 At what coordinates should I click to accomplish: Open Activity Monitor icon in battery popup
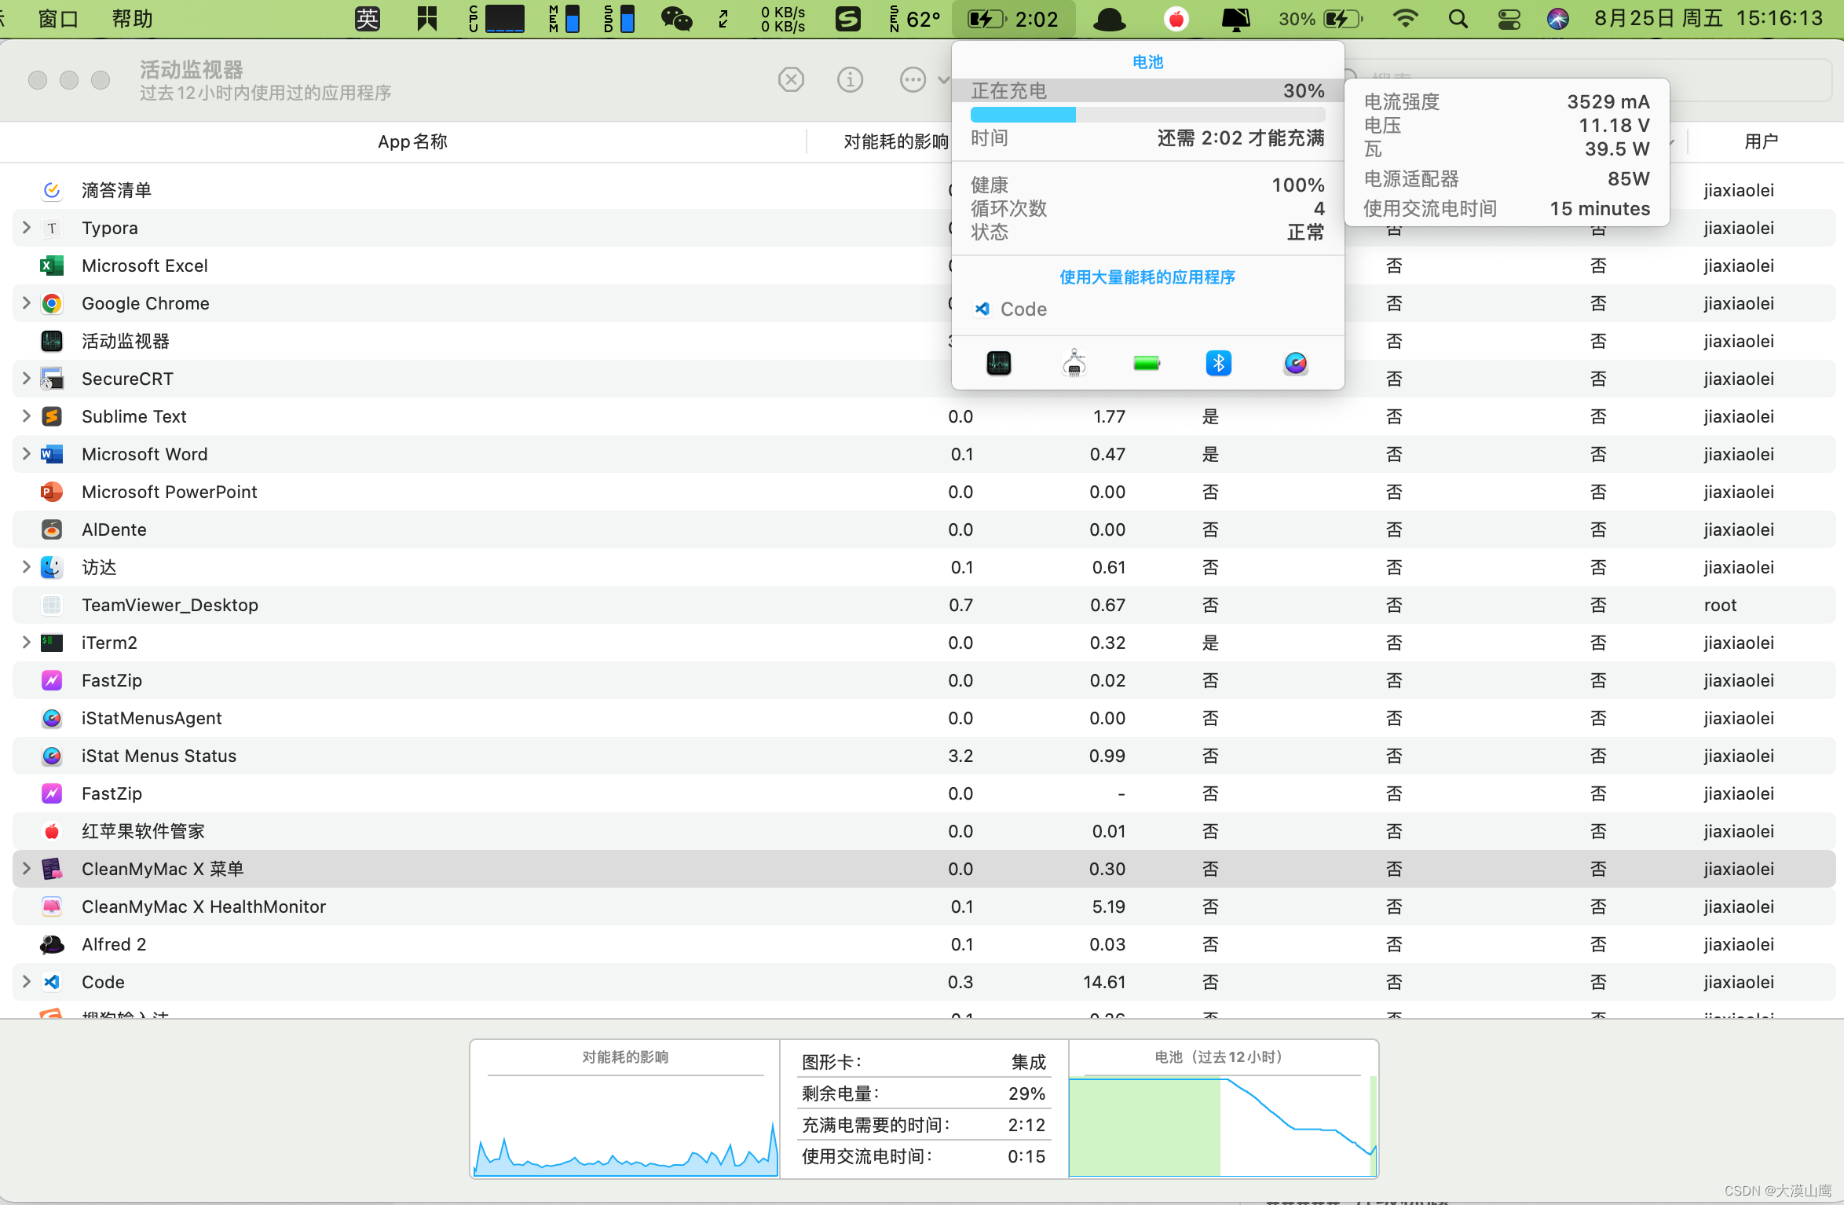tap(998, 363)
